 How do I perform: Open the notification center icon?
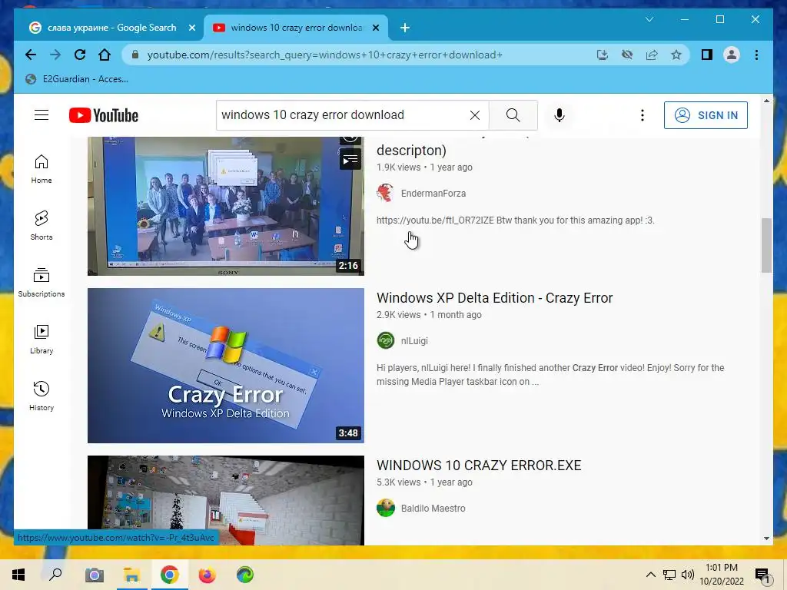(x=762, y=575)
